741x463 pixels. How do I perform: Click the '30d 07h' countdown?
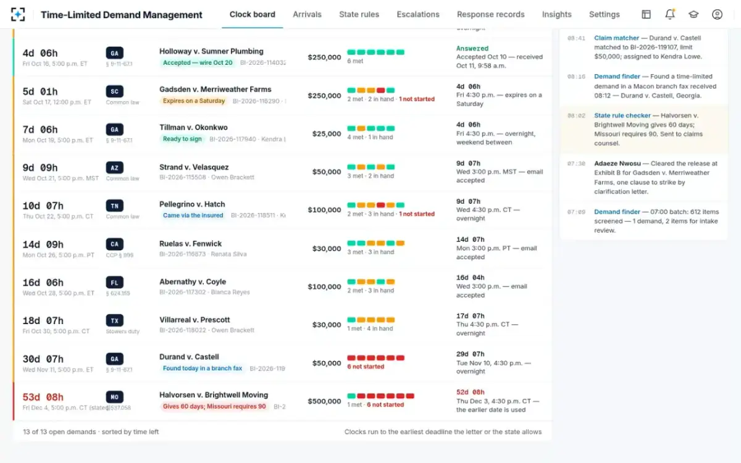(43, 359)
